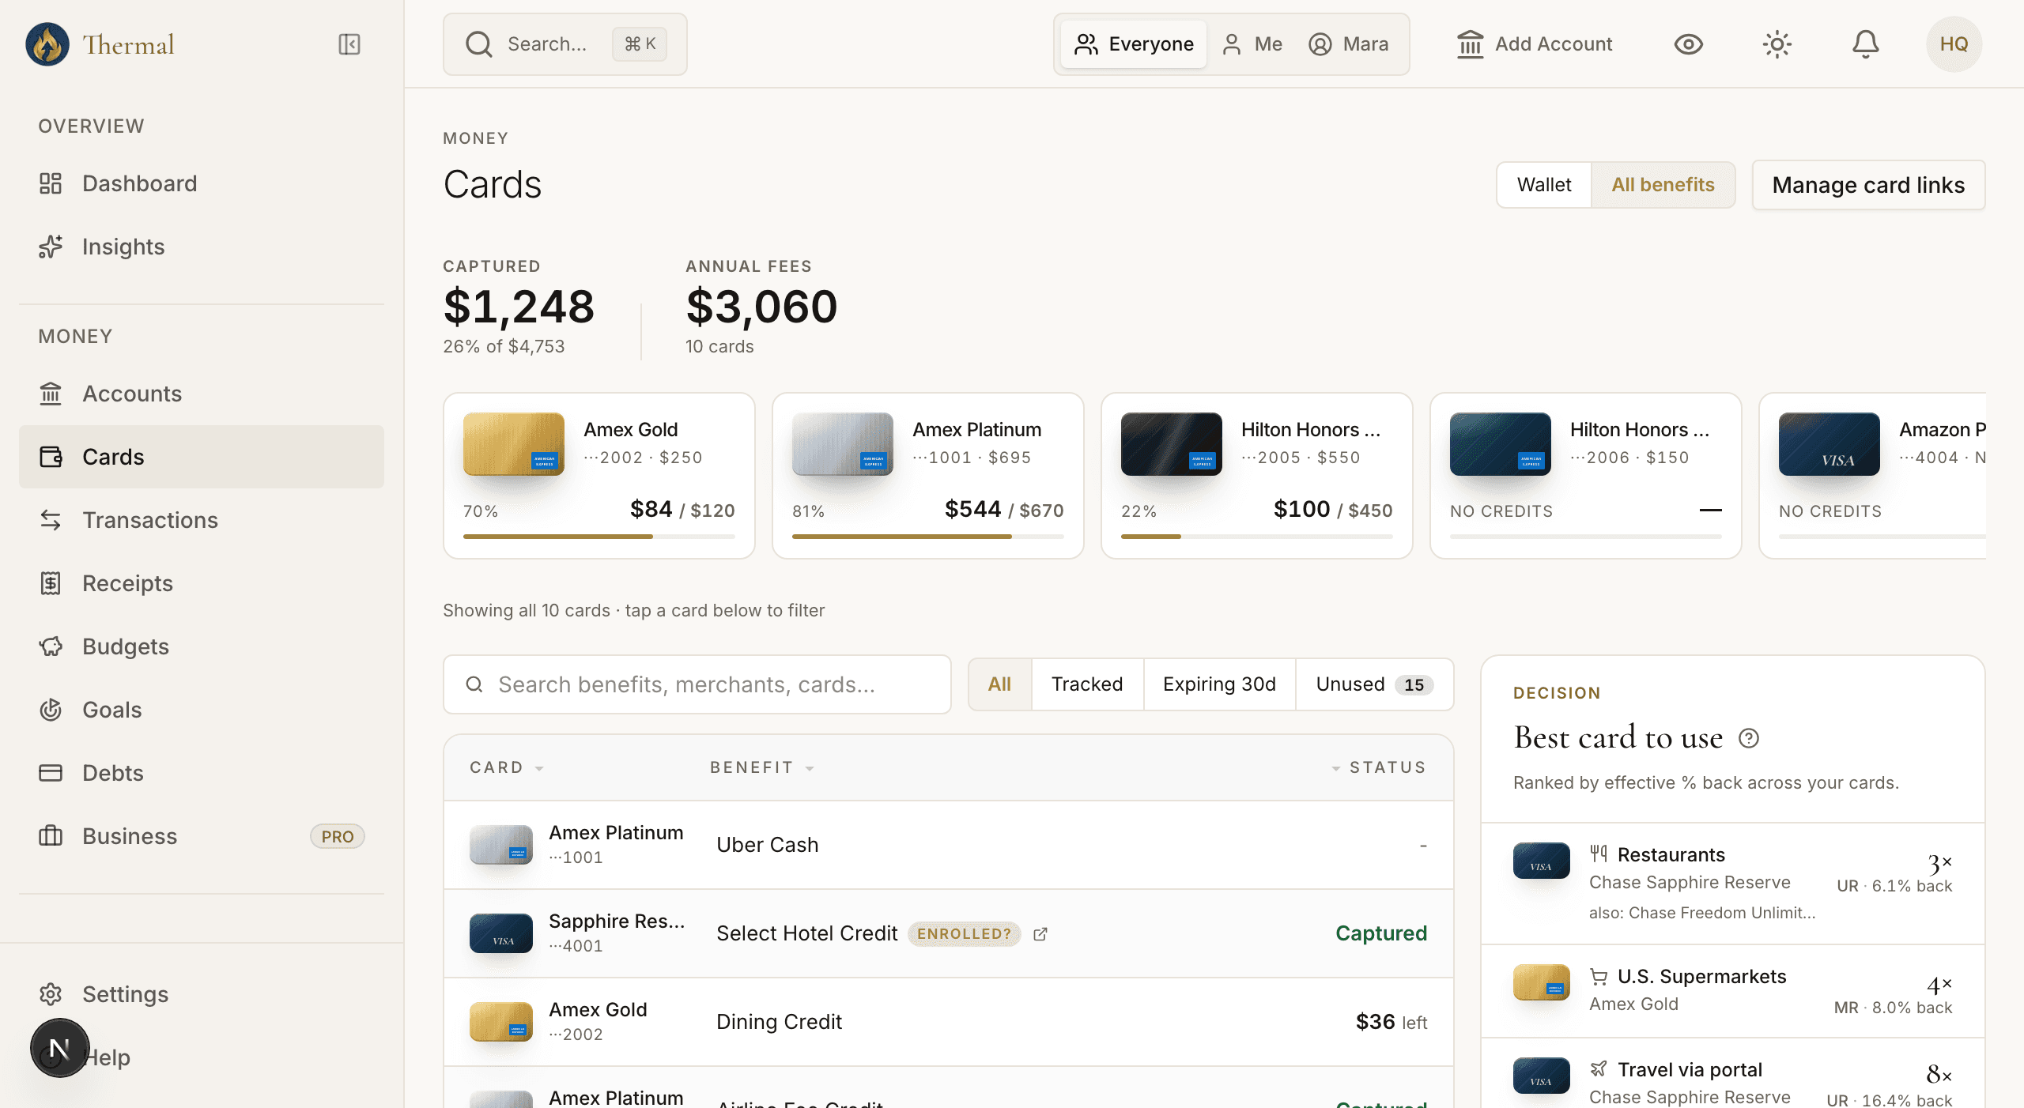The width and height of the screenshot is (2024, 1108).
Task: Select All benefits view
Action: tap(1663, 185)
